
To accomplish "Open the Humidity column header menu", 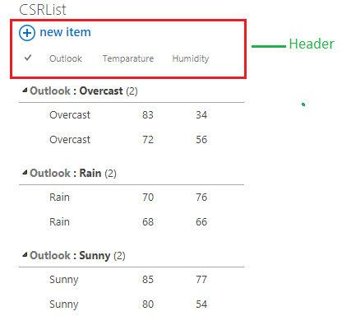I will [191, 58].
